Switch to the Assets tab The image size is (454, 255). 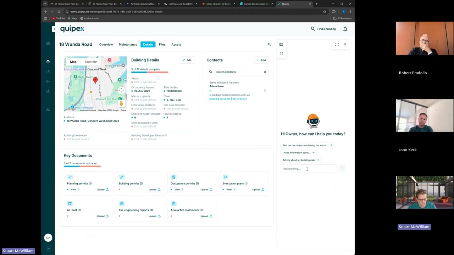pos(176,44)
